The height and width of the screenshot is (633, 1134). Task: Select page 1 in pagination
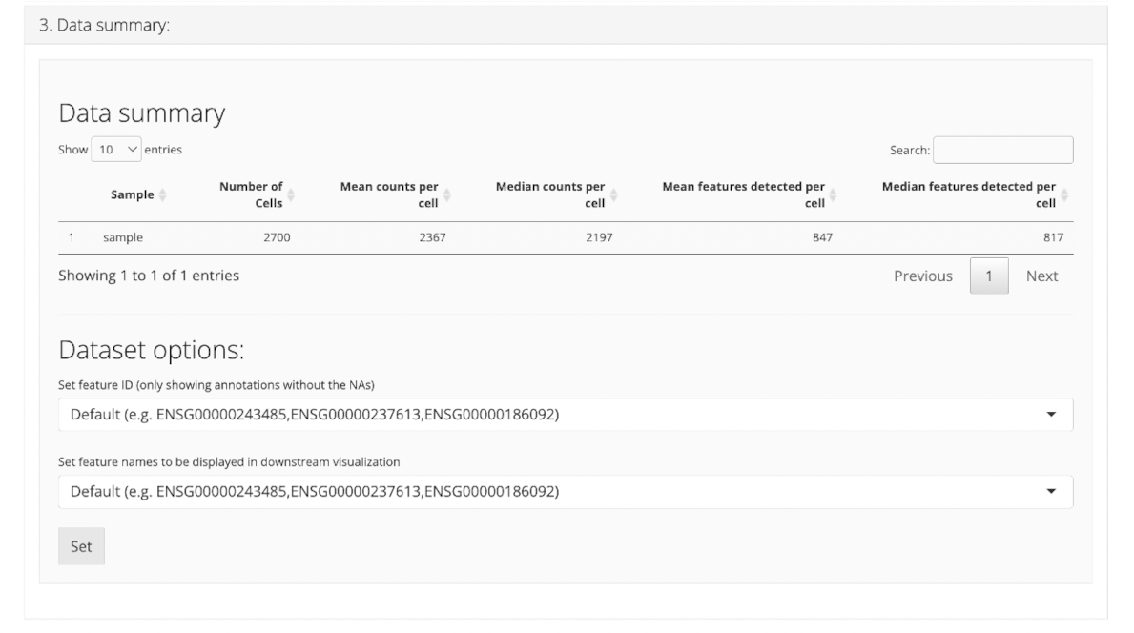point(989,276)
